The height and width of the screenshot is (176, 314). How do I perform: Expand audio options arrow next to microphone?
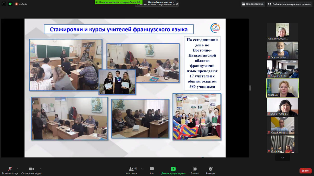pos(17,169)
